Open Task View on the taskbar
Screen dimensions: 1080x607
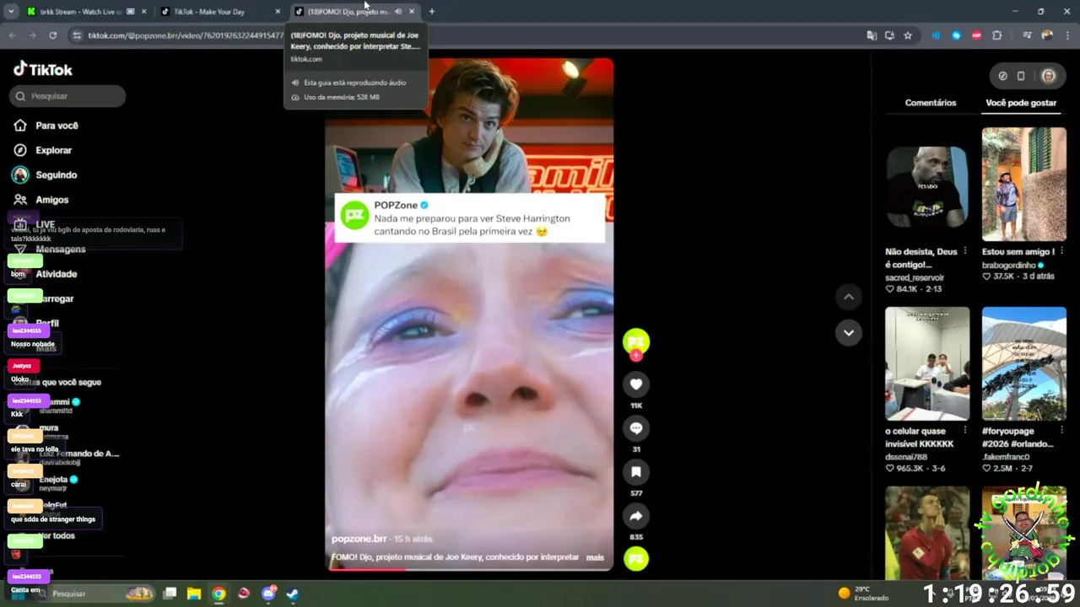point(170,594)
